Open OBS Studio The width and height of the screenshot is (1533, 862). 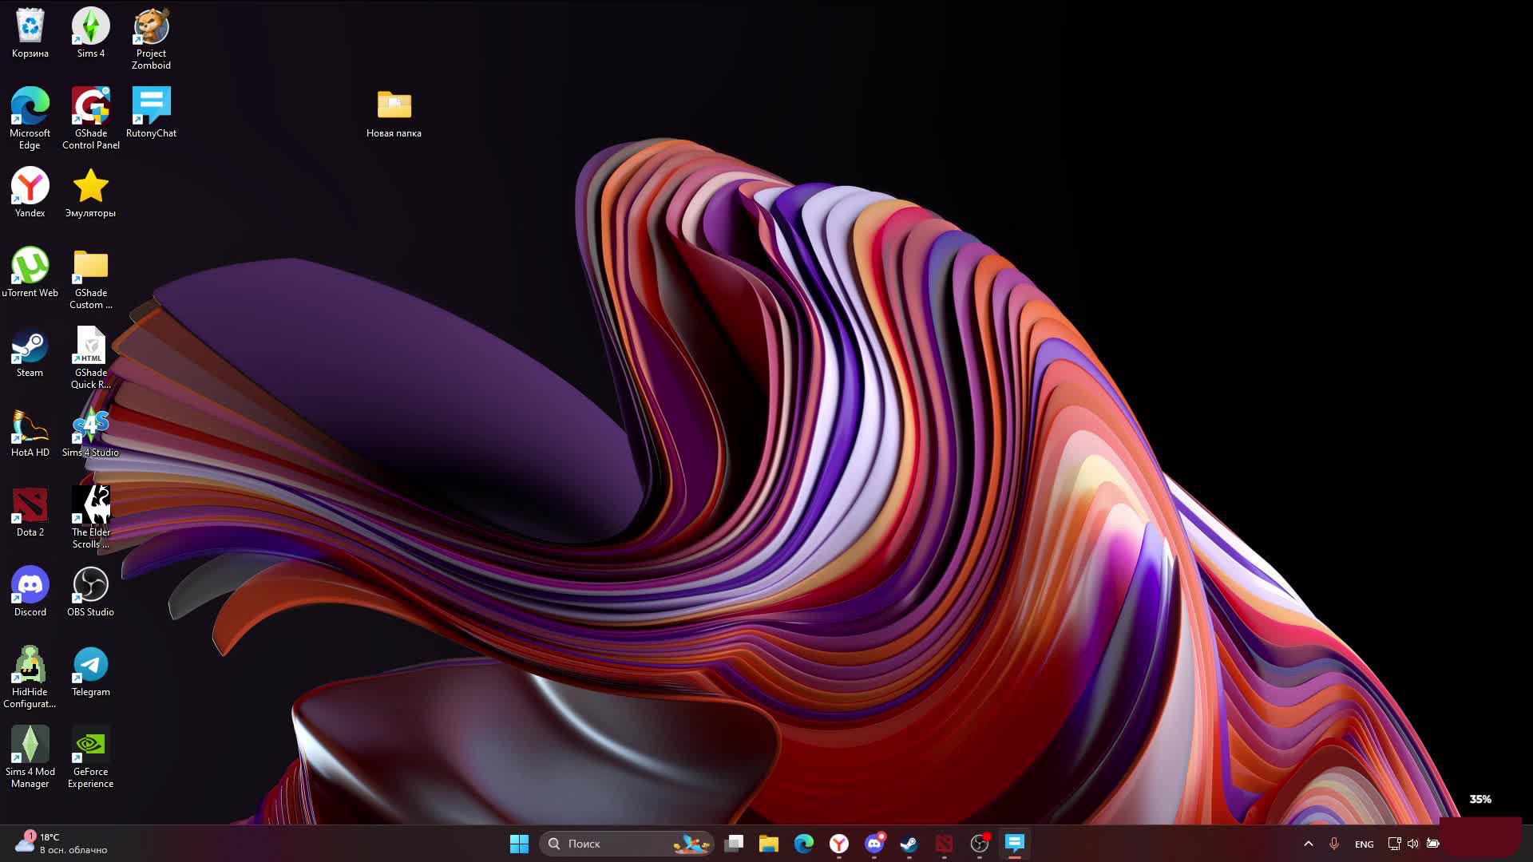coord(90,585)
